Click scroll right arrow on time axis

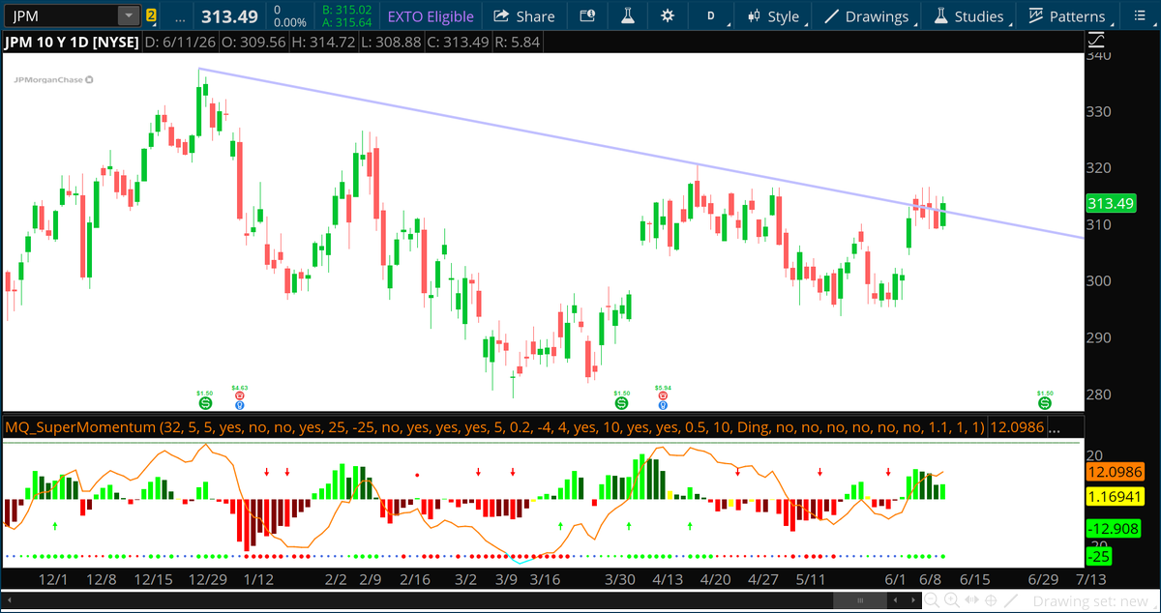coord(913,600)
